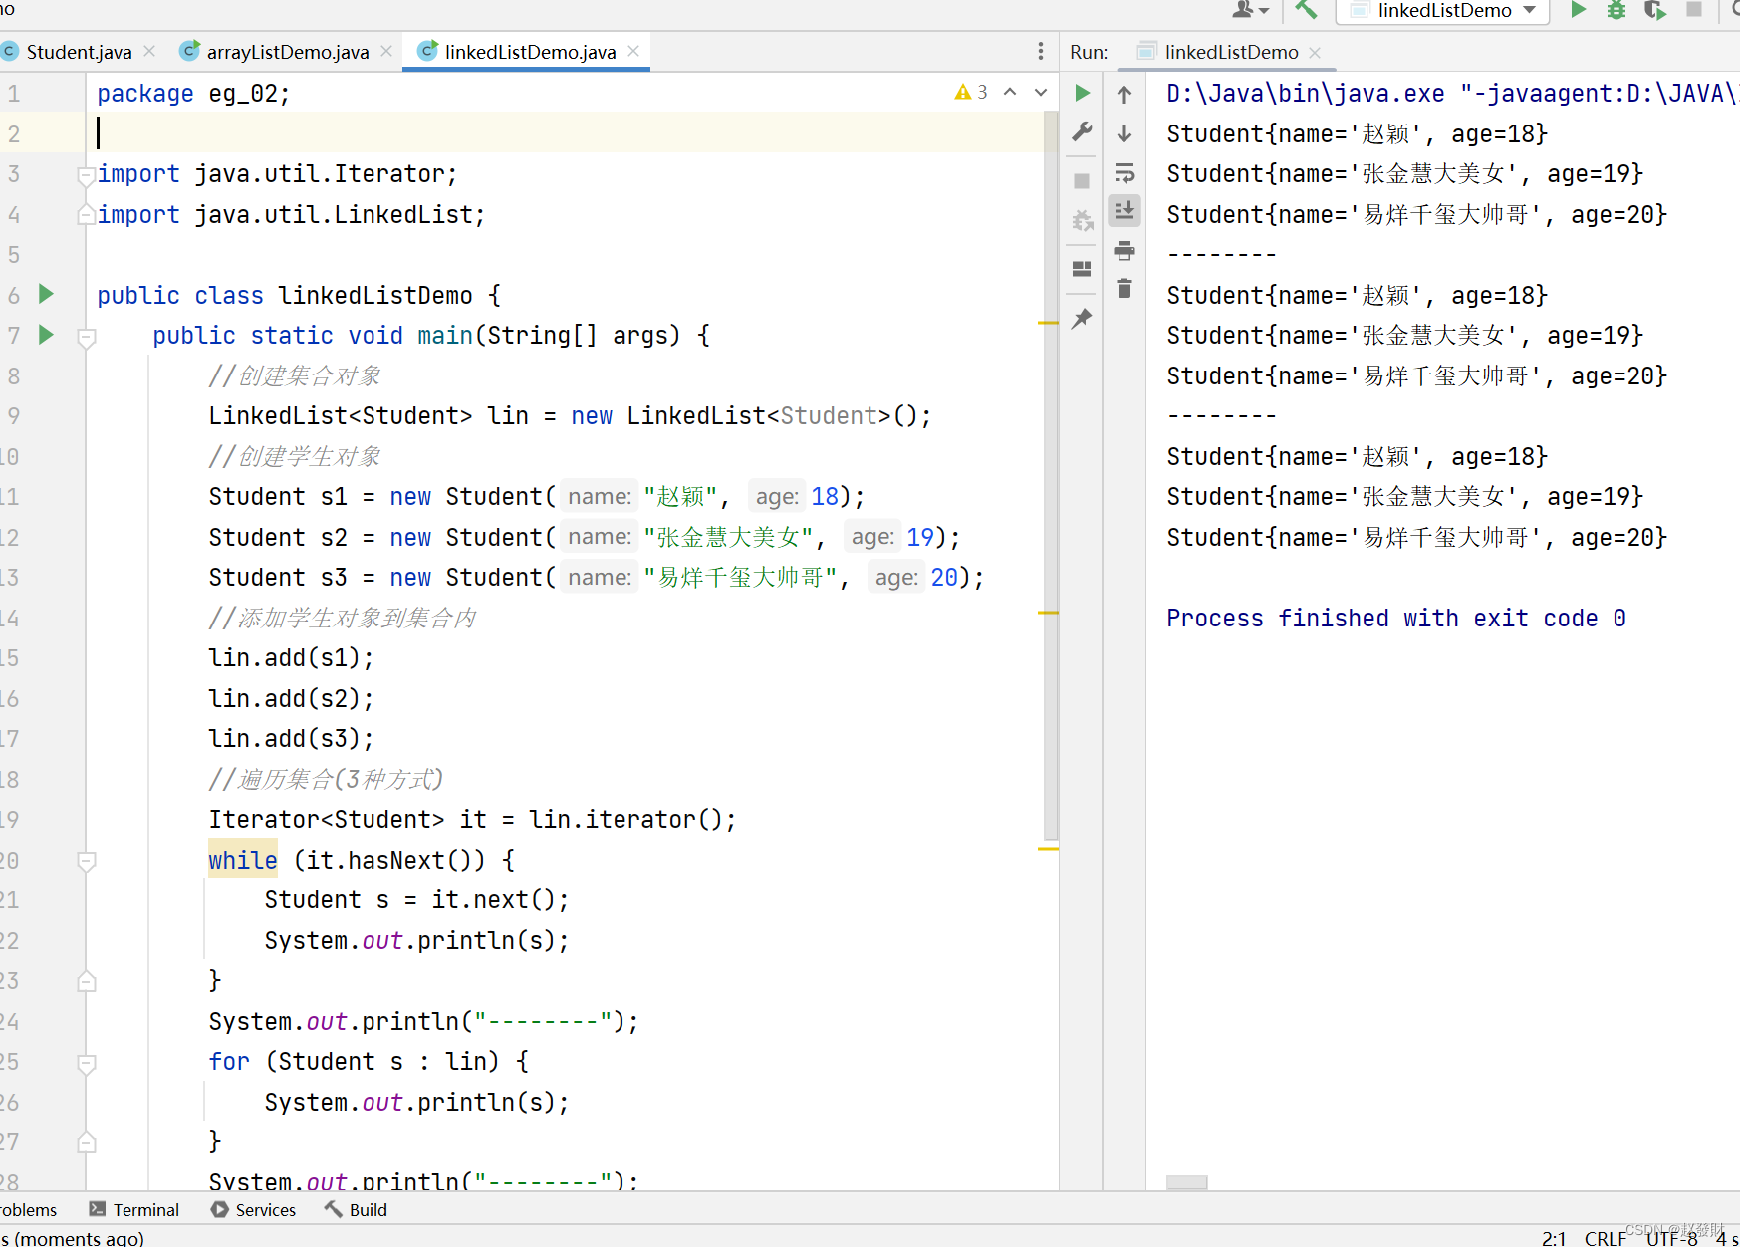This screenshot has width=1740, height=1247.
Task: Go to next highlighted error arrow
Action: point(1041,92)
